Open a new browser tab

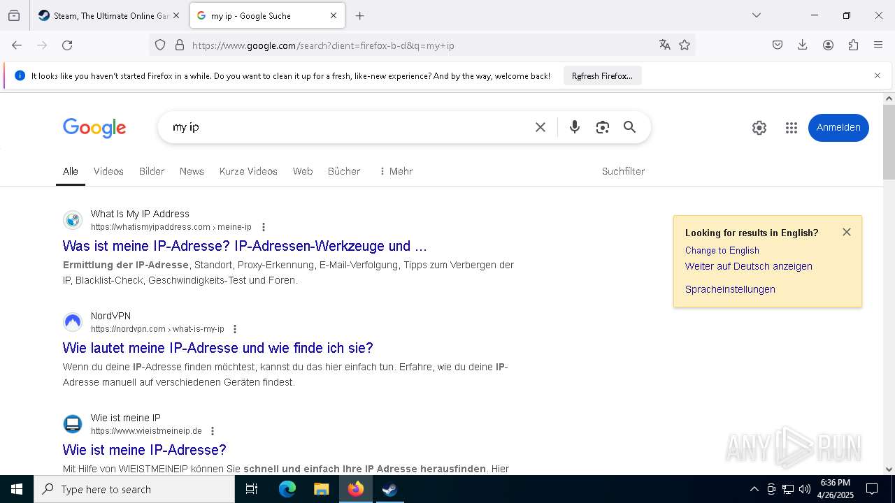[x=360, y=15]
